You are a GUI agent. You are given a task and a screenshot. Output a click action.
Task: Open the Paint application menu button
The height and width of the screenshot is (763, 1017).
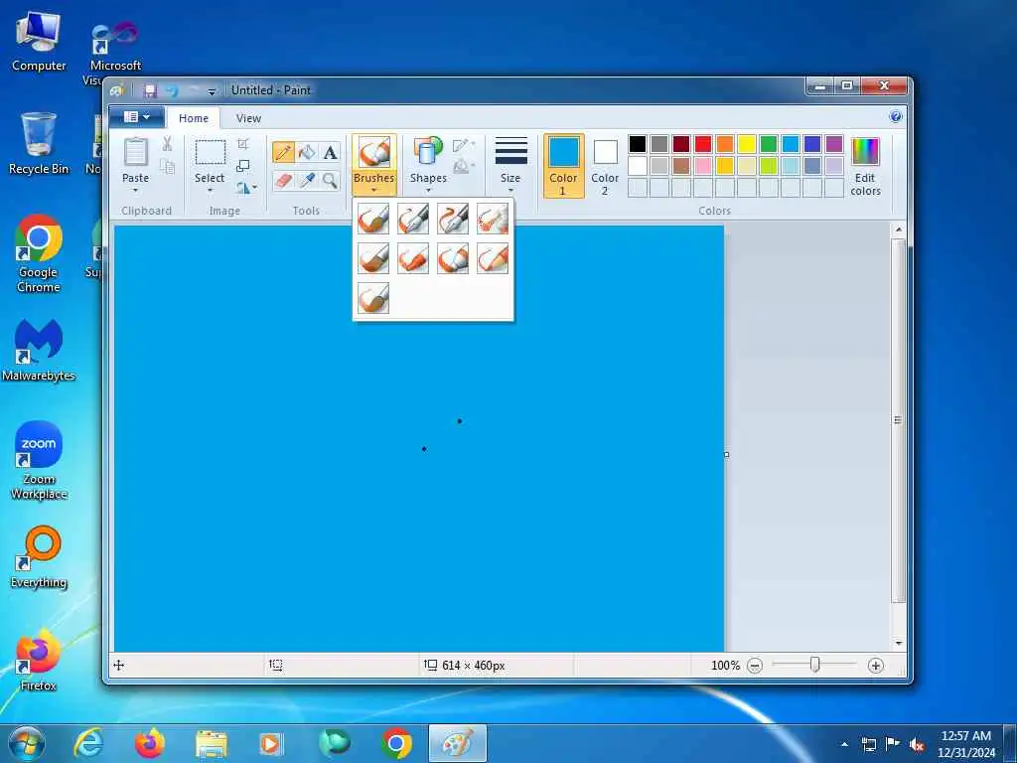click(x=136, y=117)
